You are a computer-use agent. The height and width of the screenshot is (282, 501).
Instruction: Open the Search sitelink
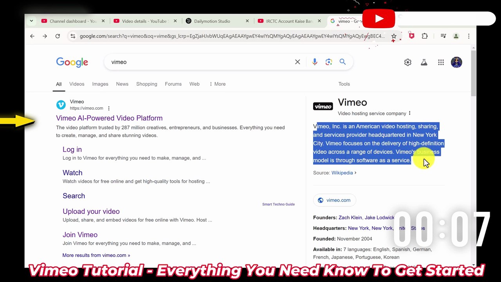click(74, 196)
